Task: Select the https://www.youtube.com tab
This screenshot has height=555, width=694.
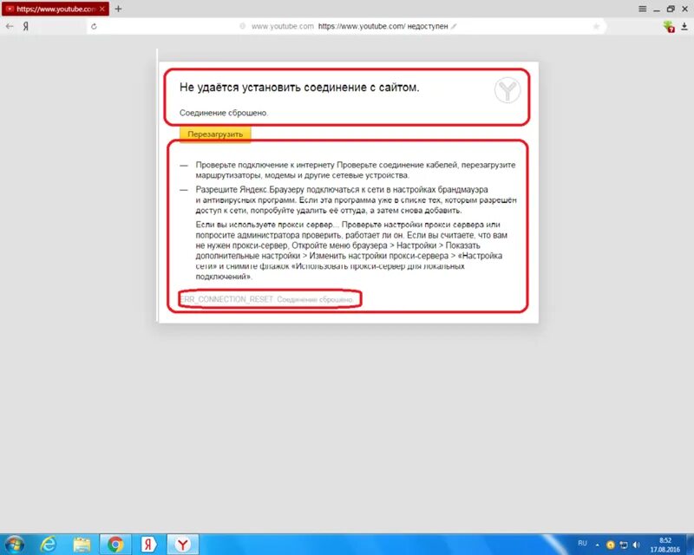Action: click(55, 9)
